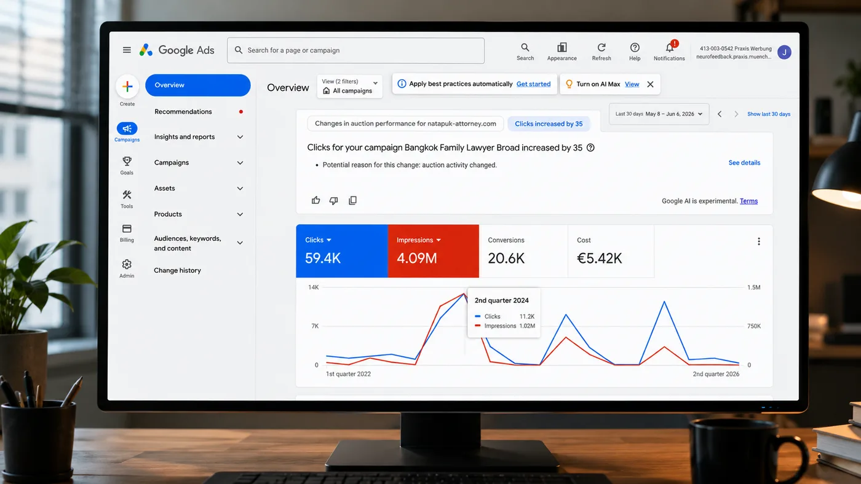The height and width of the screenshot is (484, 861).
Task: Focus the Search for a page or campaign field
Action: click(356, 50)
